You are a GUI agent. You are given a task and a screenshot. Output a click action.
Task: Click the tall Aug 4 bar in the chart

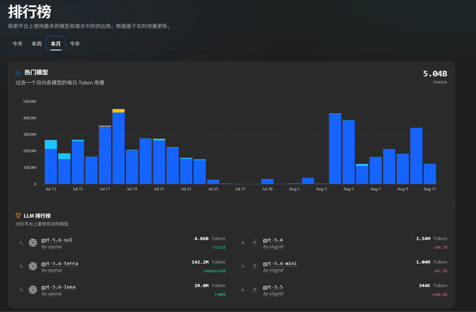[x=335, y=149]
